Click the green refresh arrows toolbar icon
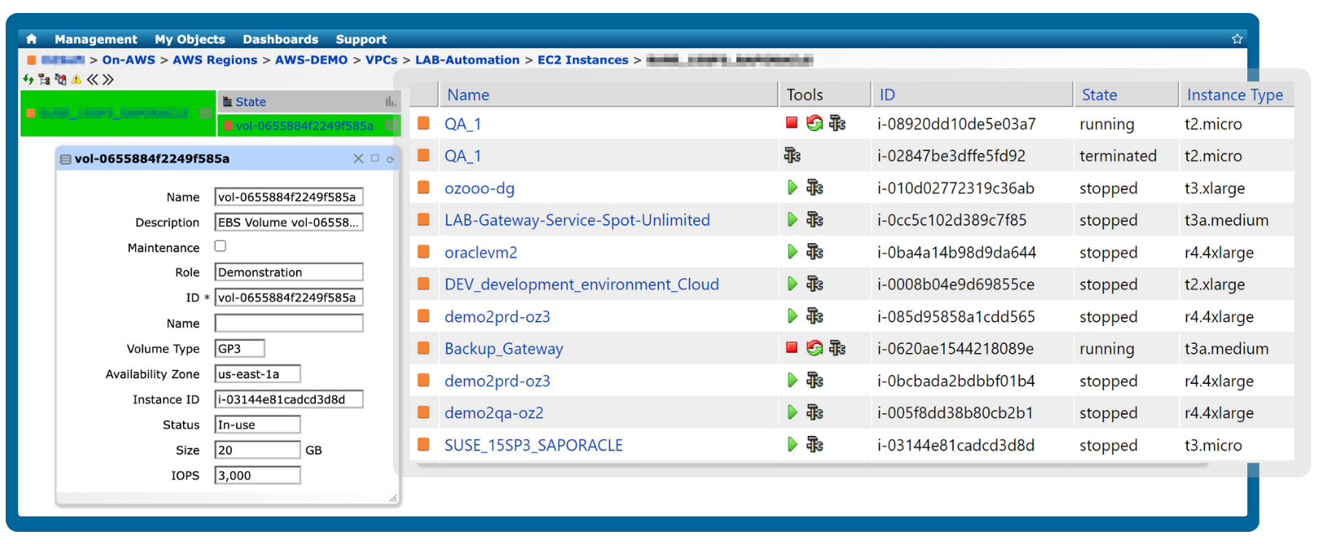 (28, 80)
